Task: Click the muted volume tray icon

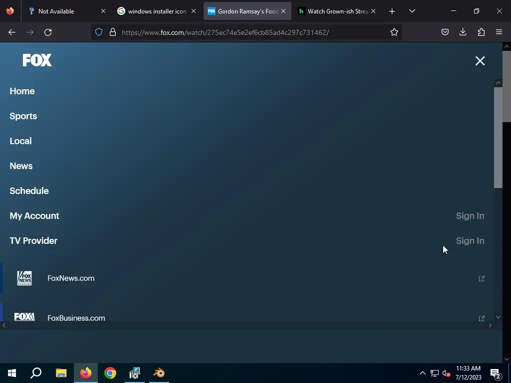Action: pos(446,373)
